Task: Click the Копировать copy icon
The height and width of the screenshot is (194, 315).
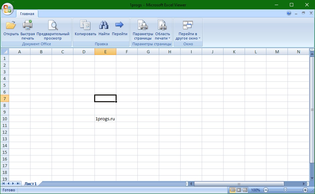Action: [85, 25]
